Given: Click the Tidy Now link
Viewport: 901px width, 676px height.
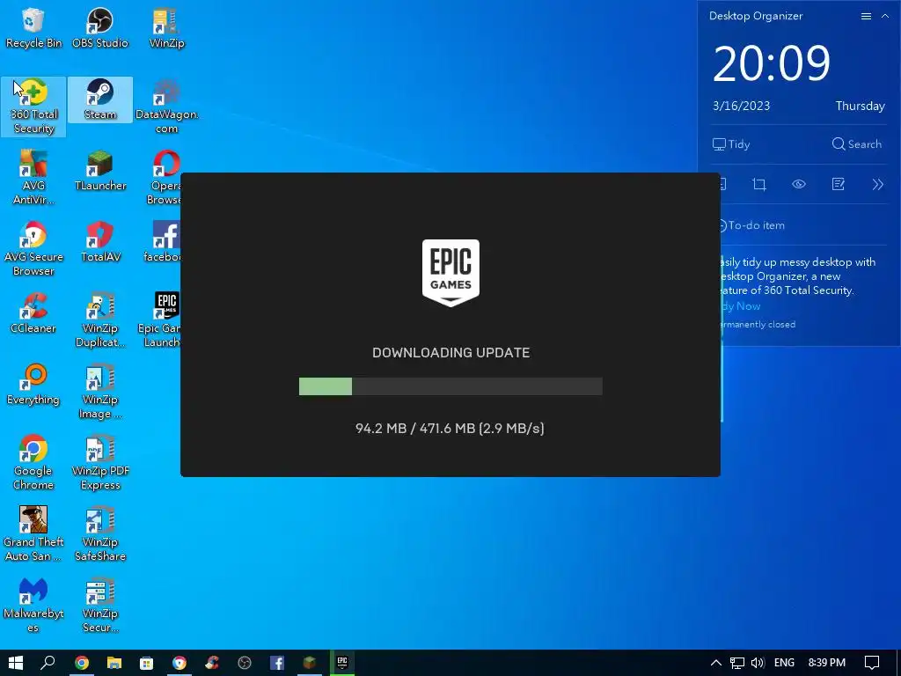Looking at the screenshot, I should 741,306.
